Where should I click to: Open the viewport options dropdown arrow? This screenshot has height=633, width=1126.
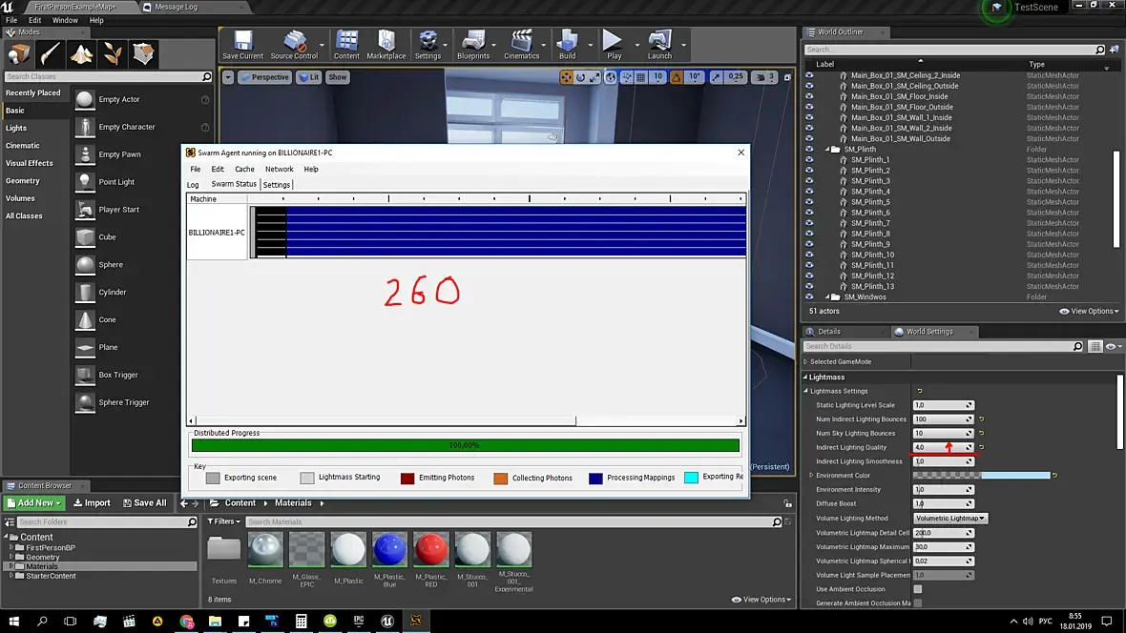[228, 77]
